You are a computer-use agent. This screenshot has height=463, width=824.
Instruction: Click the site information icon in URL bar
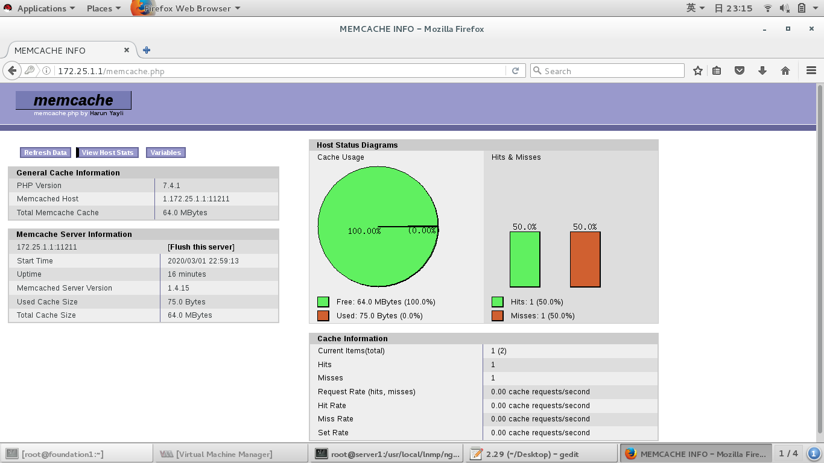tap(47, 71)
